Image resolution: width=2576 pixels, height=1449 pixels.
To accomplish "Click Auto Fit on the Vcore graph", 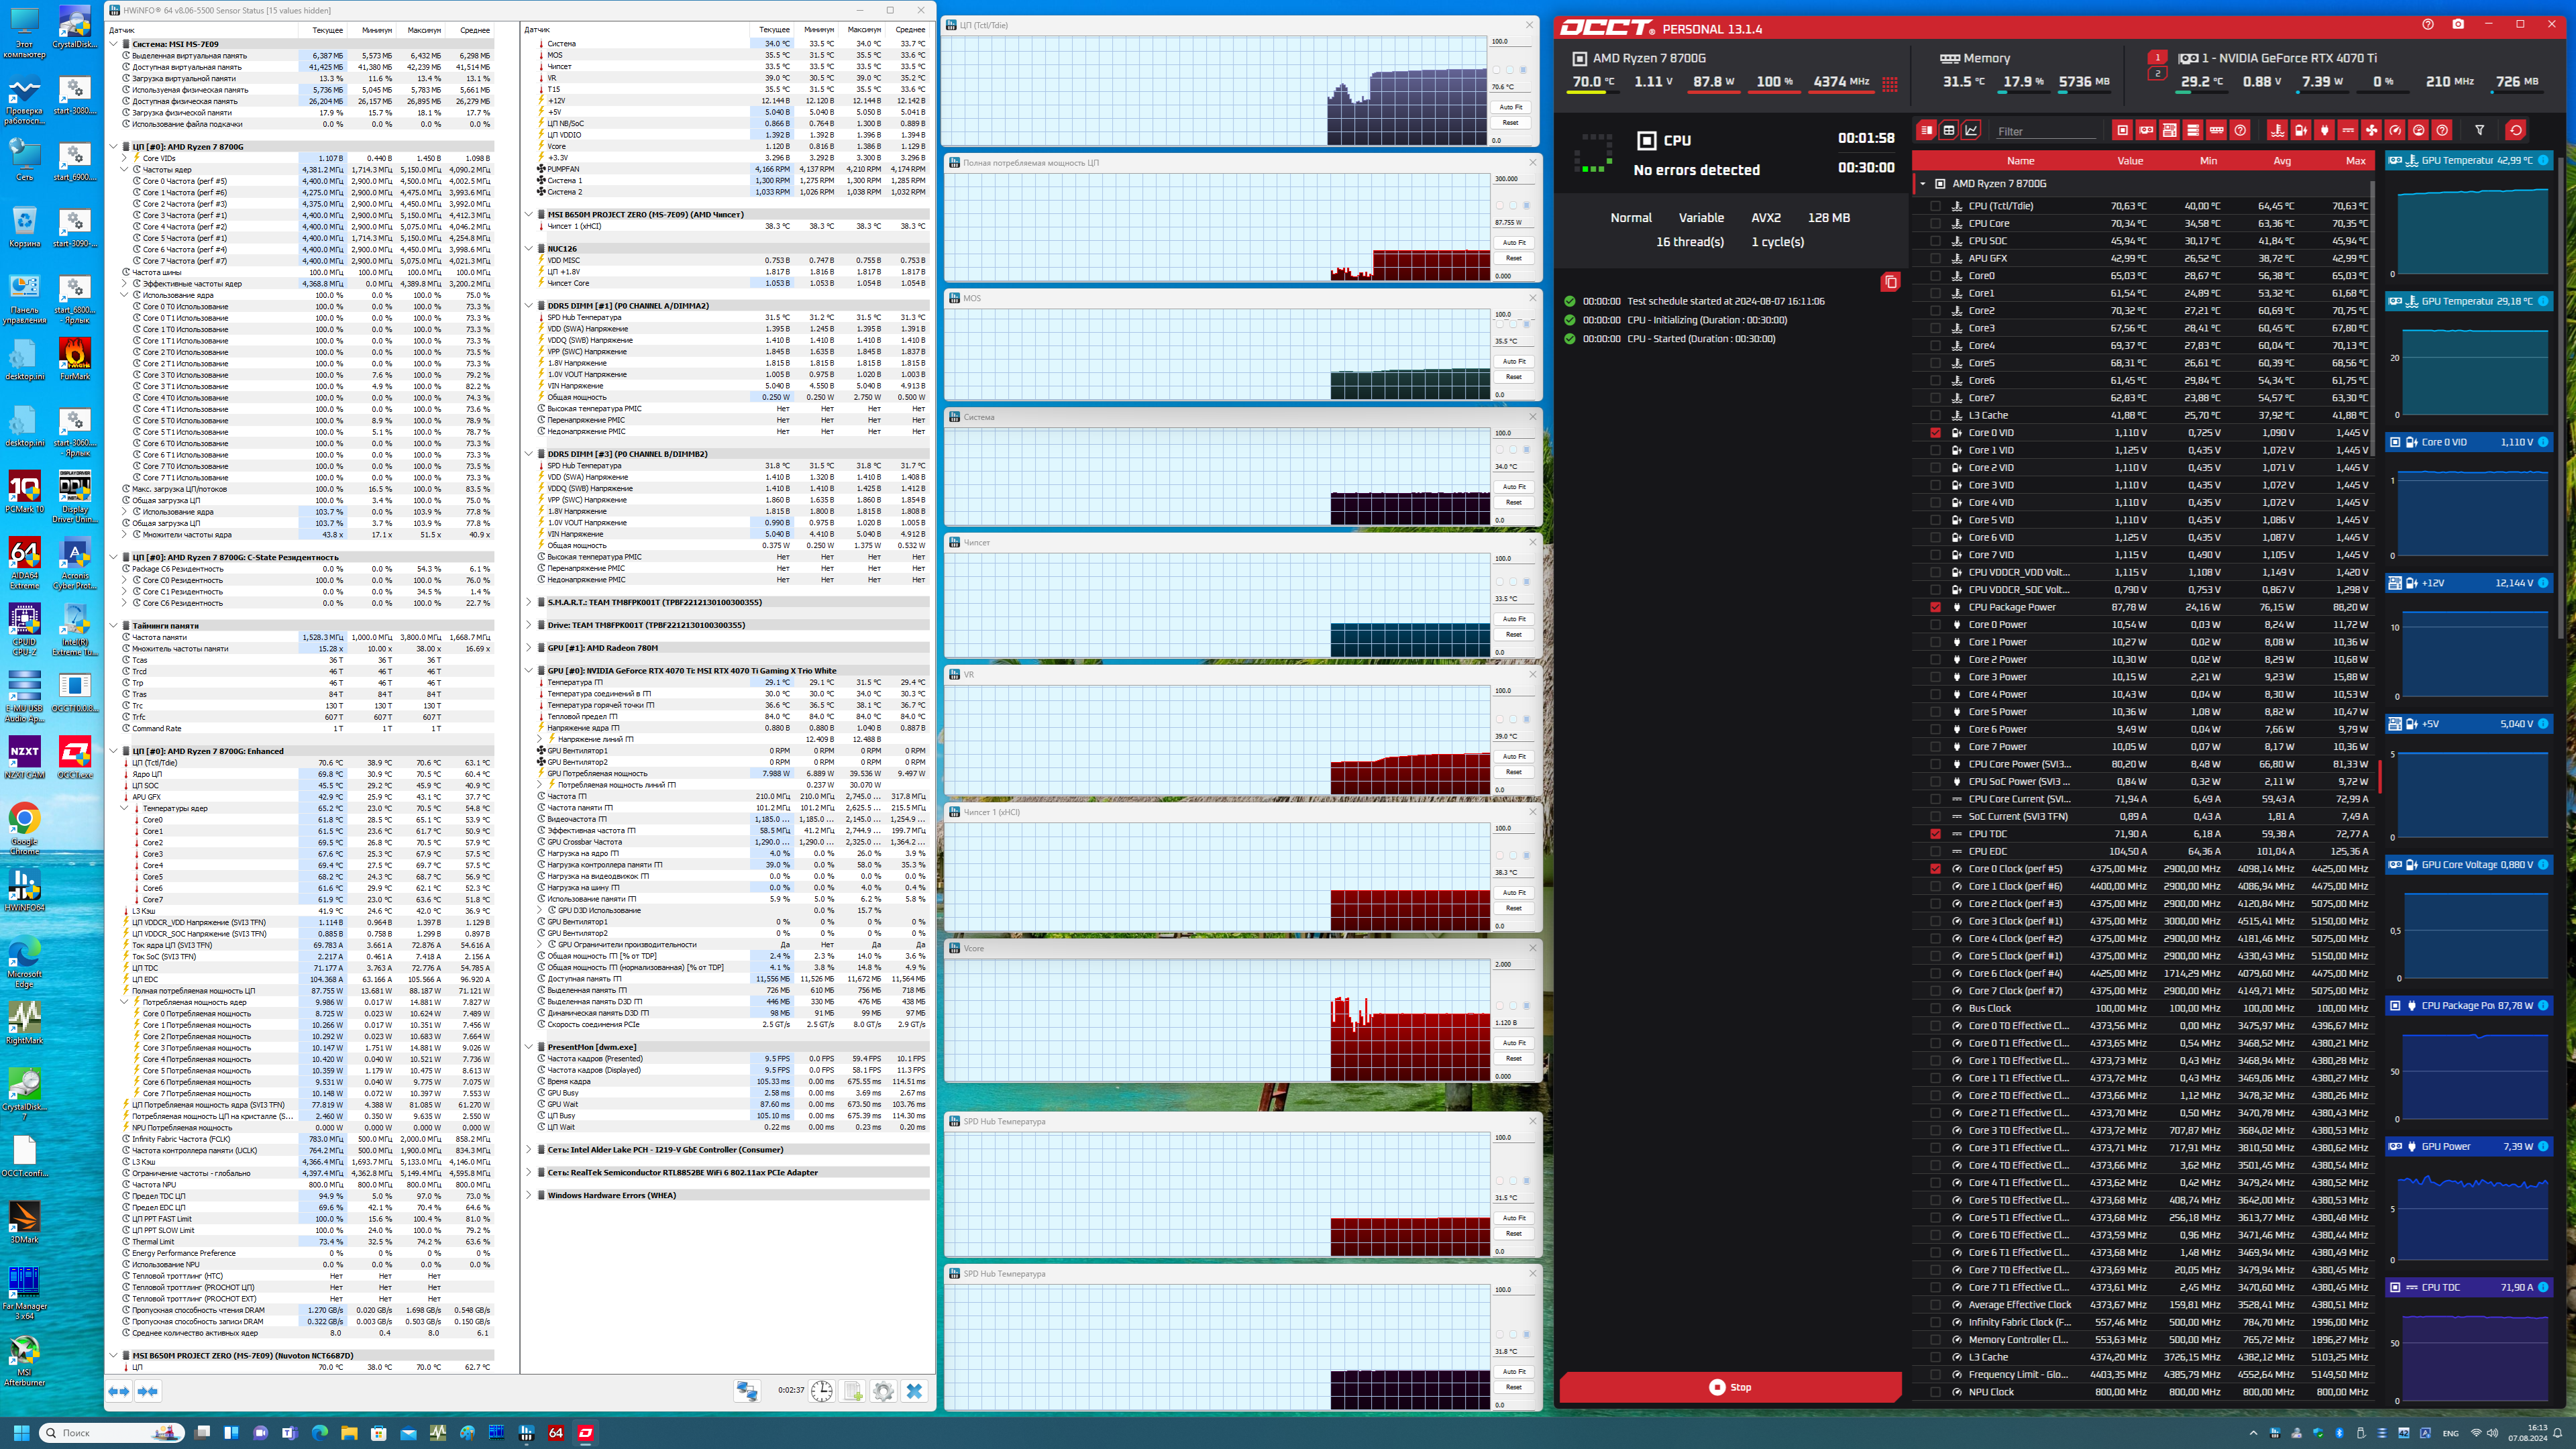I will coord(1514,1043).
